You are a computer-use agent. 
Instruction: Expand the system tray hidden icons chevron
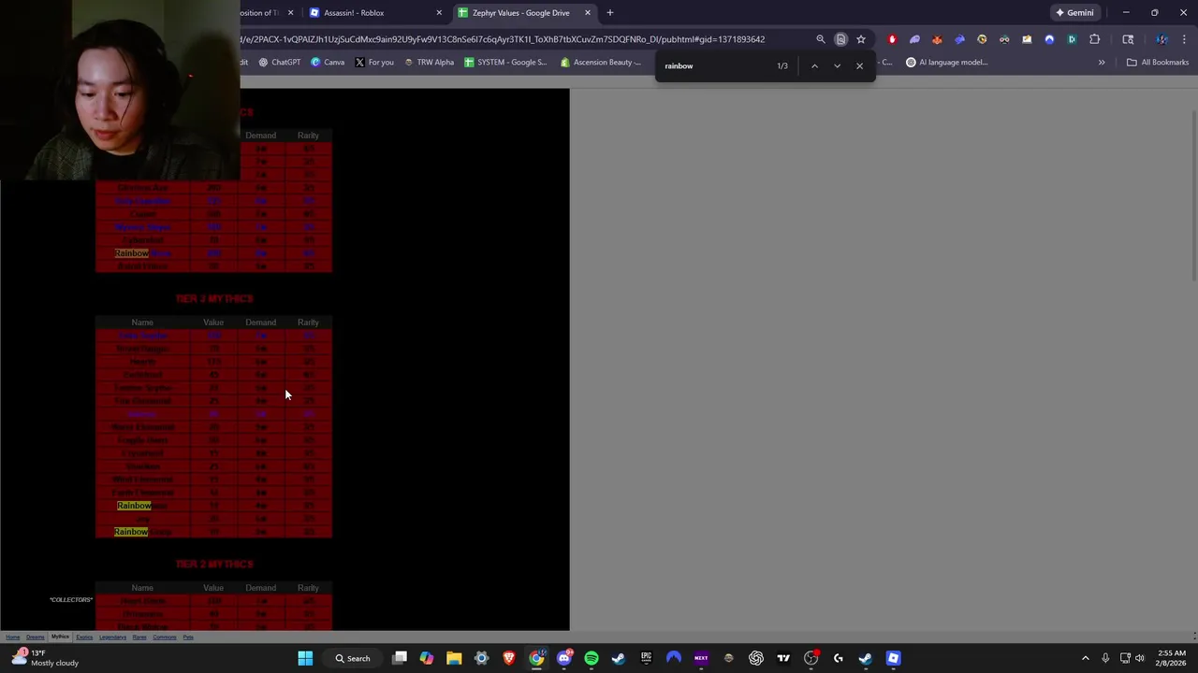click(1086, 658)
